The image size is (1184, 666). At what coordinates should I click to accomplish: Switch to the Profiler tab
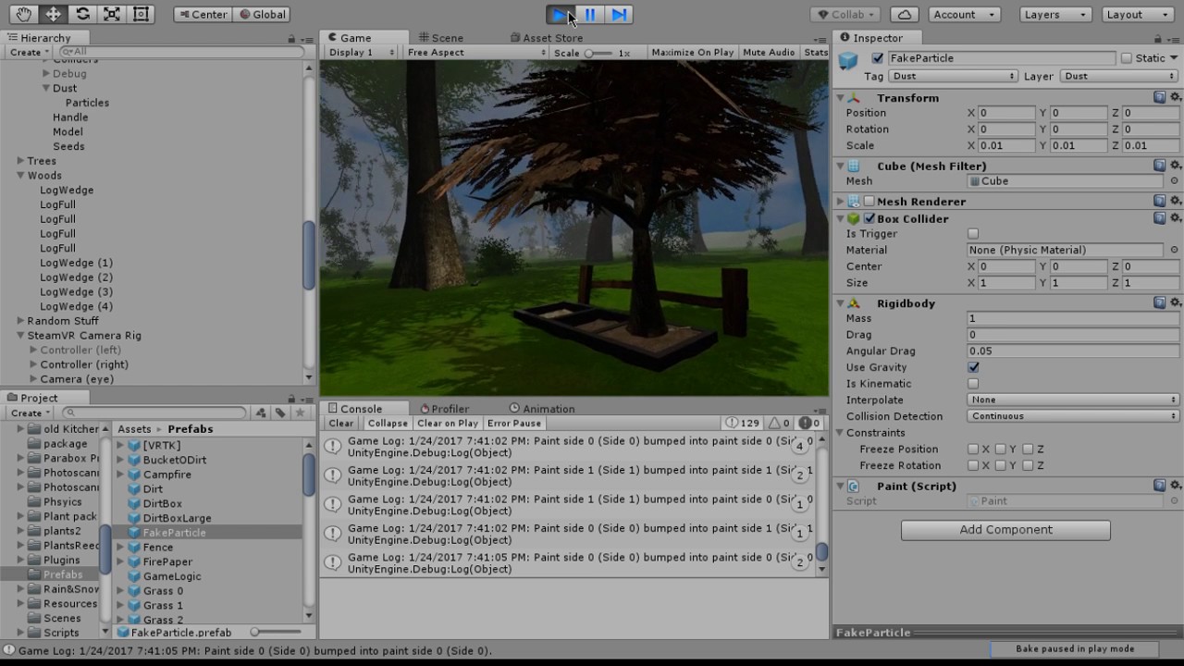(444, 409)
